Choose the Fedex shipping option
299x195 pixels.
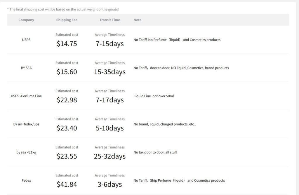(26, 180)
